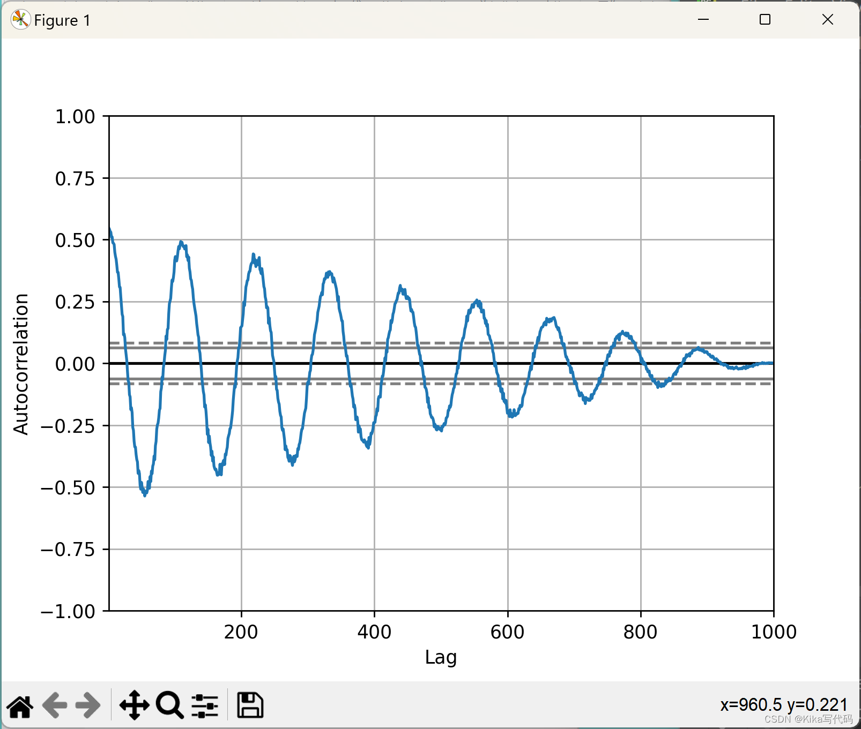Click the lowest trough of the autocorrelation curve
The image size is (861, 729).
tap(145, 494)
